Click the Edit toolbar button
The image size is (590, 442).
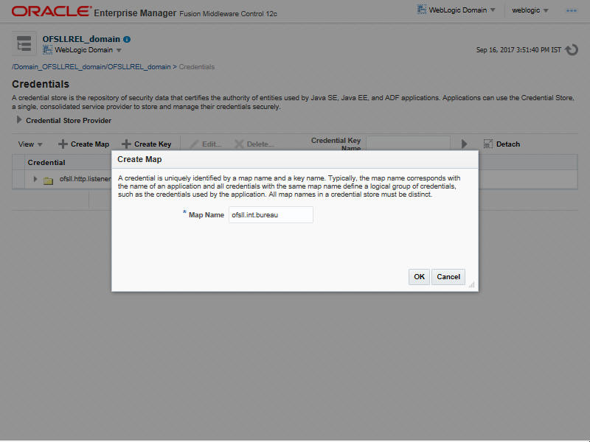click(x=206, y=144)
